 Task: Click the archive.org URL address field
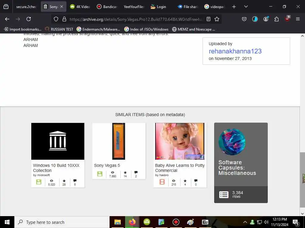136,19
